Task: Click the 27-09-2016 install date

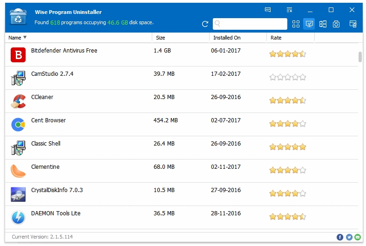Action: (x=226, y=190)
